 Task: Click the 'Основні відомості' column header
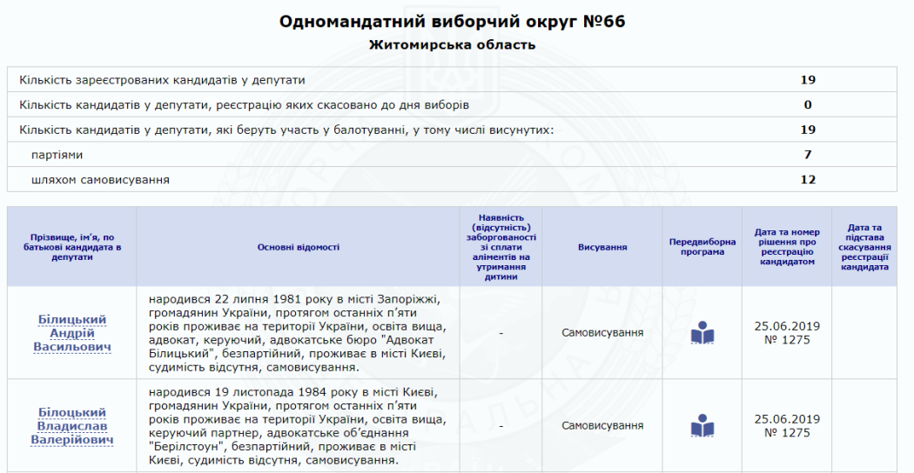(298, 247)
